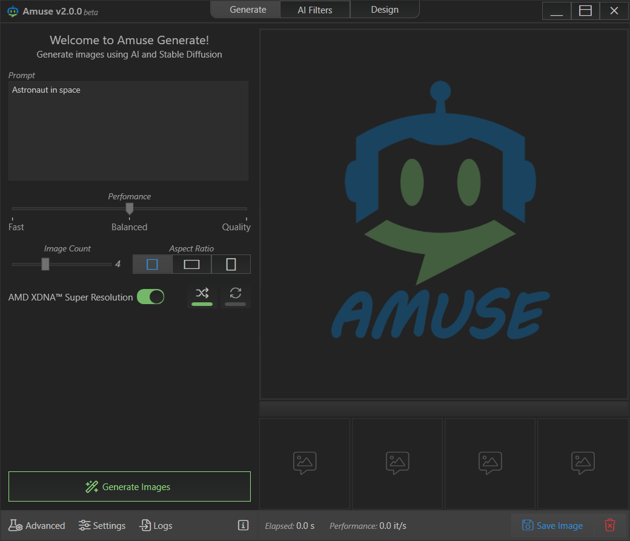
Task: Click the Save Image button
Action: click(x=552, y=525)
